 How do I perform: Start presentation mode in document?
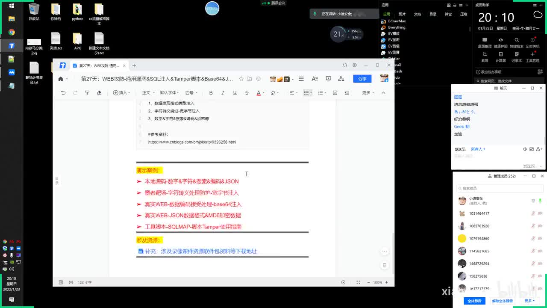pyautogui.click(x=328, y=79)
